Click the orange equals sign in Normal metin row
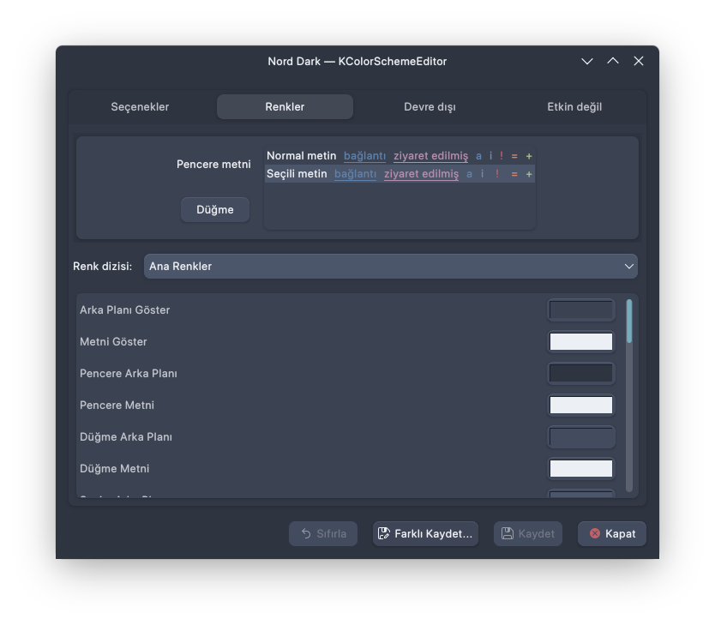The height and width of the screenshot is (625, 715). pos(514,156)
